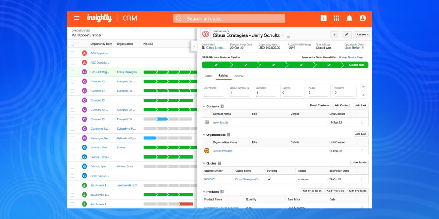Open row options for Jerry Schultz contact
The image size is (439, 219).
[x=362, y=122]
